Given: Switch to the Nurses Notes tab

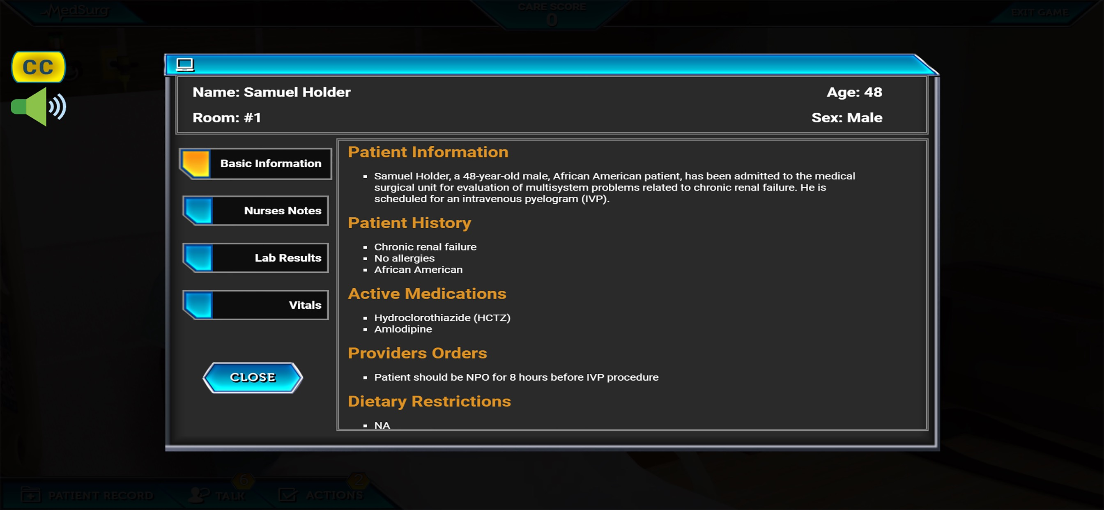Looking at the screenshot, I should pos(255,210).
